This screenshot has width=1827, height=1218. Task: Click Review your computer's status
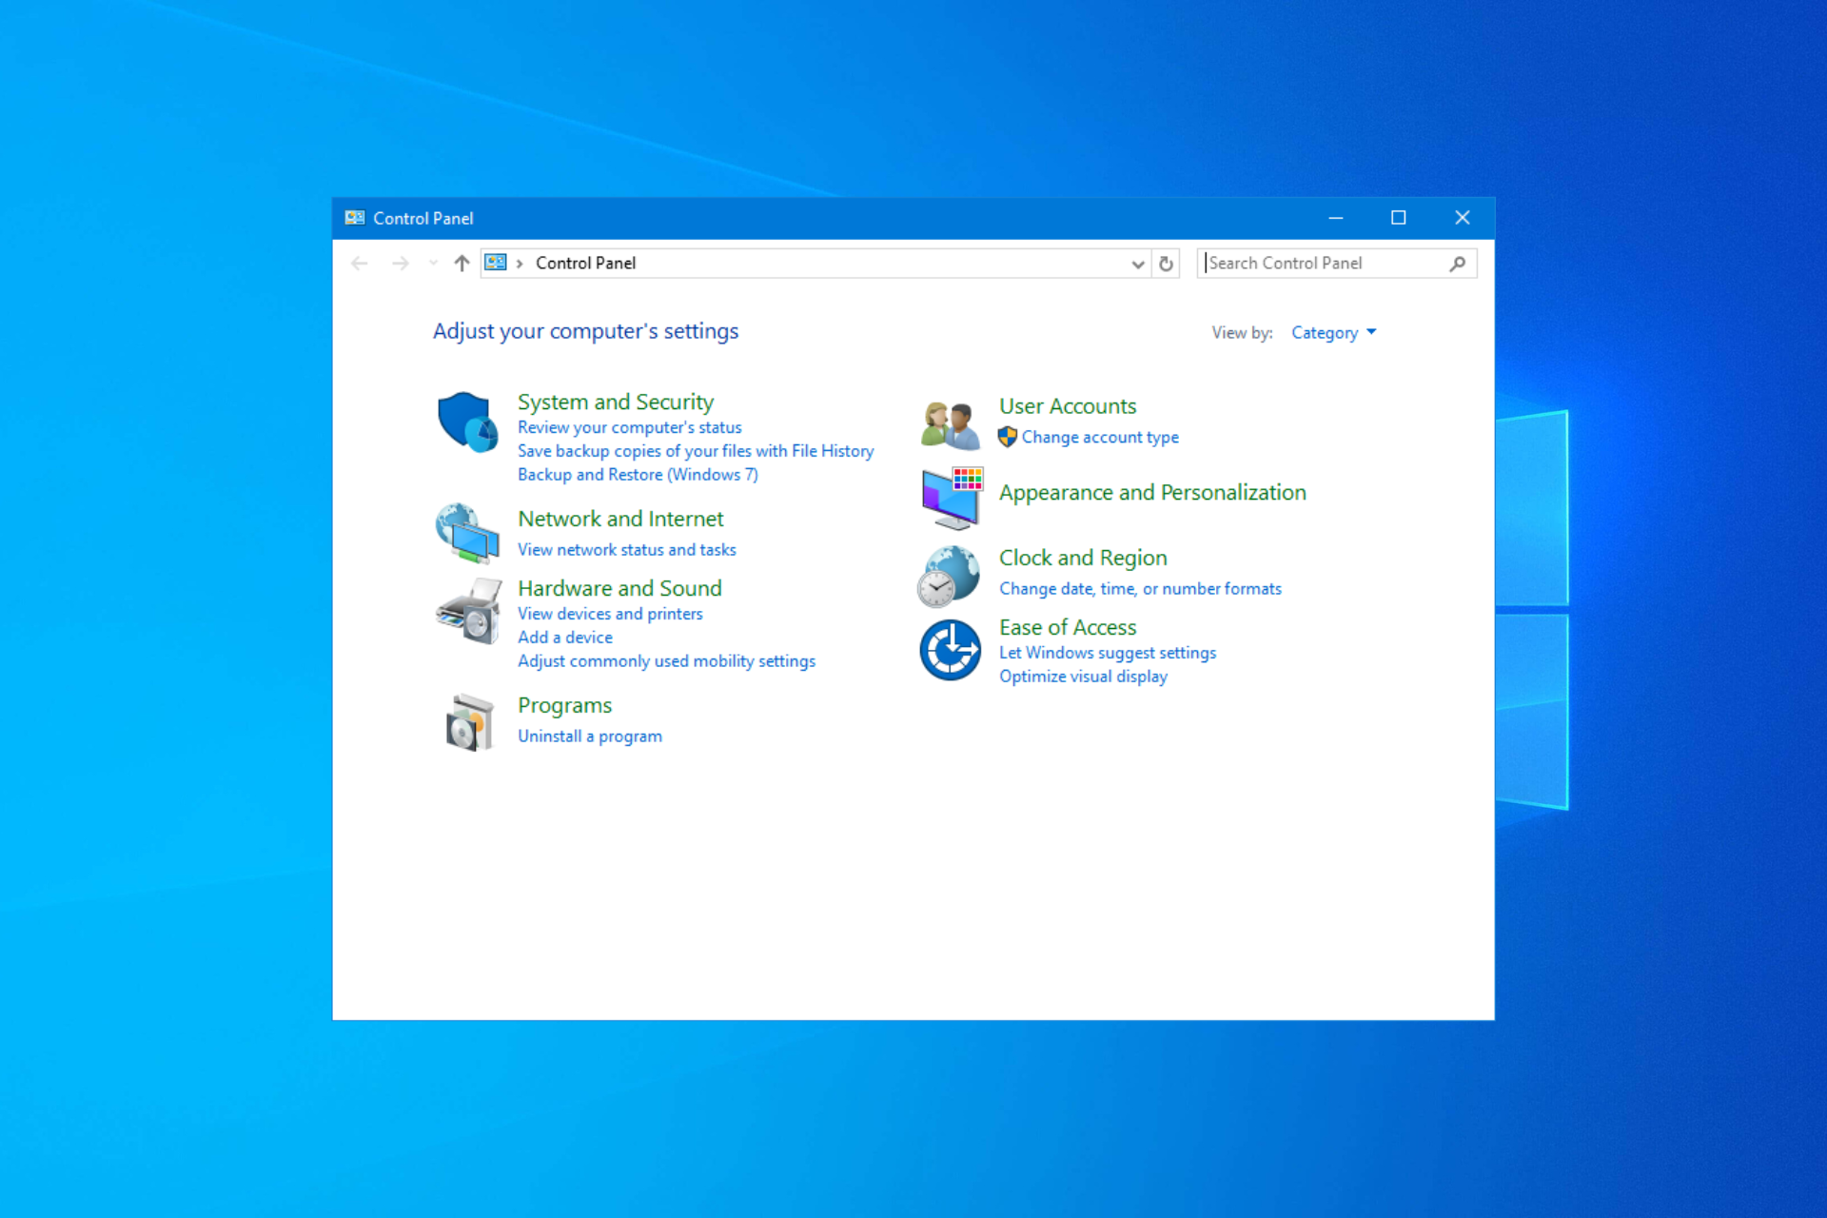629,427
